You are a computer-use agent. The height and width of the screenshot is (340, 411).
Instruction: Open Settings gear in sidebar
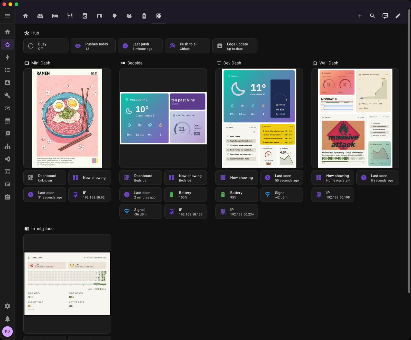coord(7,306)
